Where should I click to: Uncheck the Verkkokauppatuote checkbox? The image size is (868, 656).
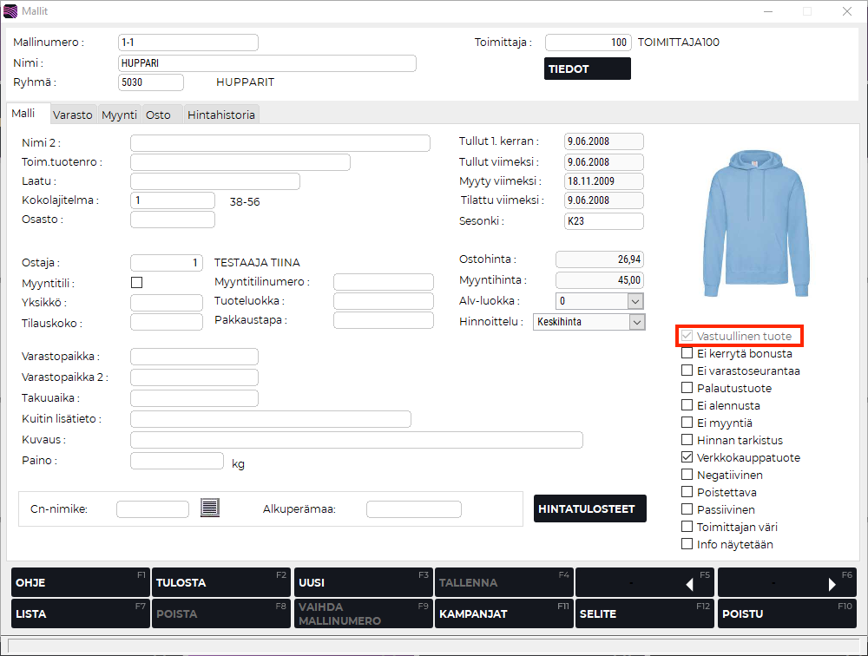(x=687, y=457)
